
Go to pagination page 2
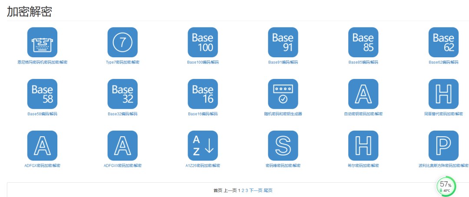pos(243,190)
